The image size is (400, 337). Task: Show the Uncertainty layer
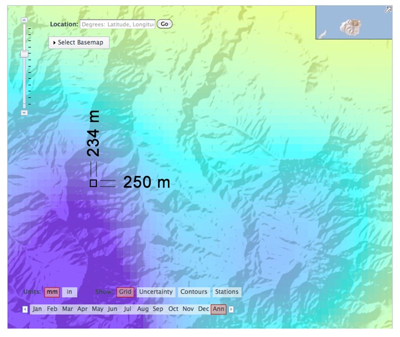156,292
